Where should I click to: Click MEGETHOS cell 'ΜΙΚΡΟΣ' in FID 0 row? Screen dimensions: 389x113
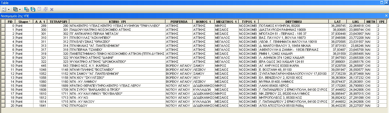pos(226,26)
